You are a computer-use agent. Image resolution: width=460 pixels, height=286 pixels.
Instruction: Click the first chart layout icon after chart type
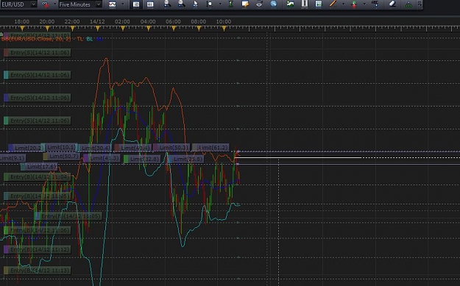[136, 4]
